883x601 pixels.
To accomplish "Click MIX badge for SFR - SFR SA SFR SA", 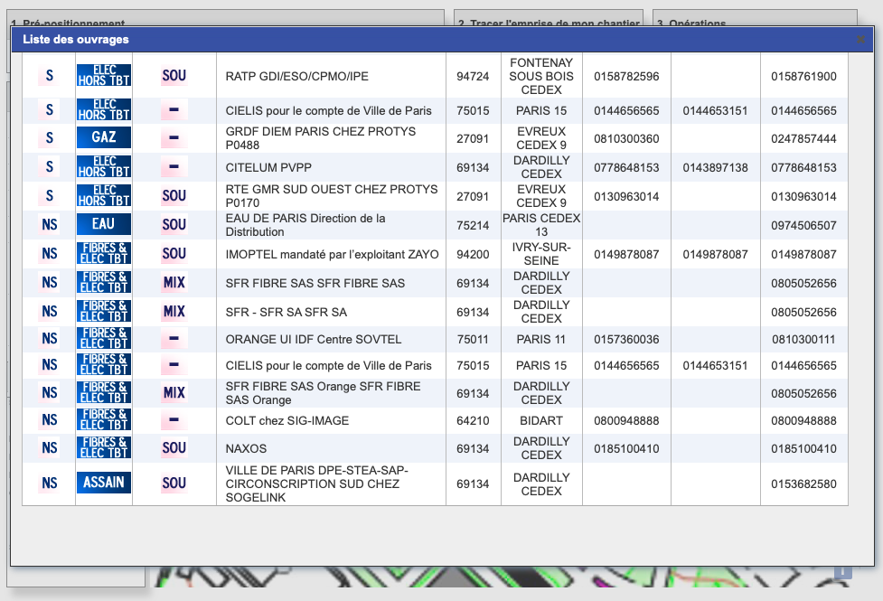I will [174, 312].
